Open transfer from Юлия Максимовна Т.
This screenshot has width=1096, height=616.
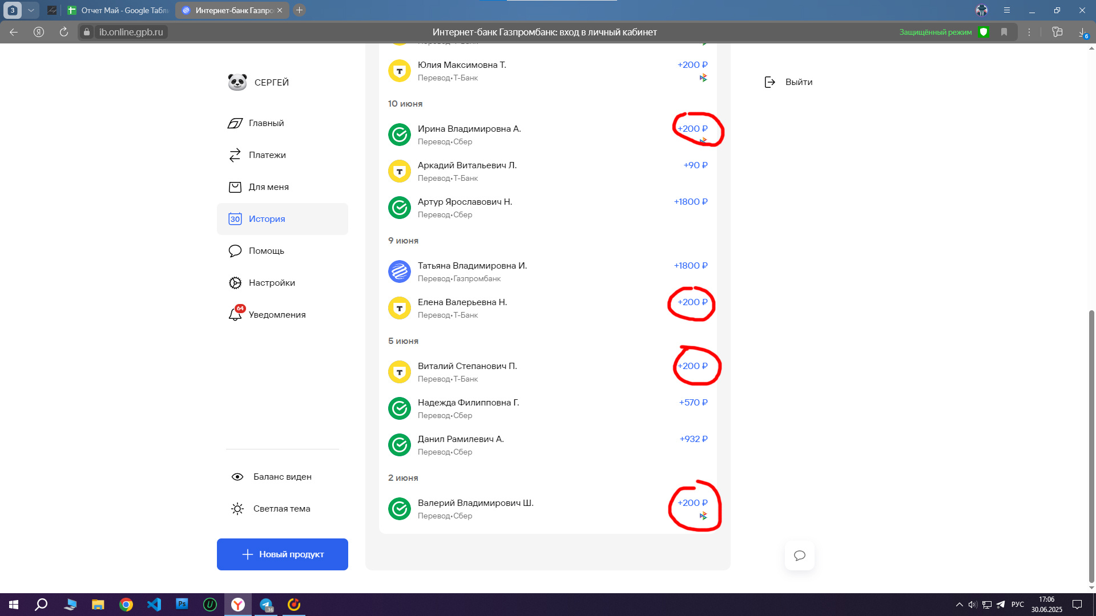(548, 71)
